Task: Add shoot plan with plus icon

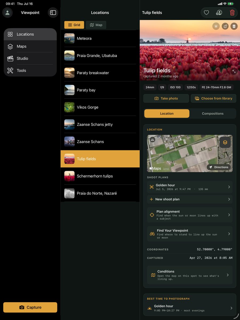Action: [151, 199]
